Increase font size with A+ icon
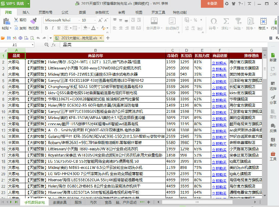 tap(100, 20)
